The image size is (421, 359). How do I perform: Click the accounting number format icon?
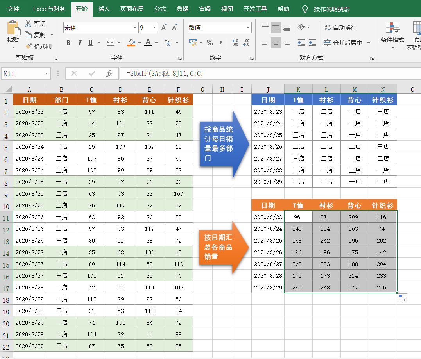[193, 43]
